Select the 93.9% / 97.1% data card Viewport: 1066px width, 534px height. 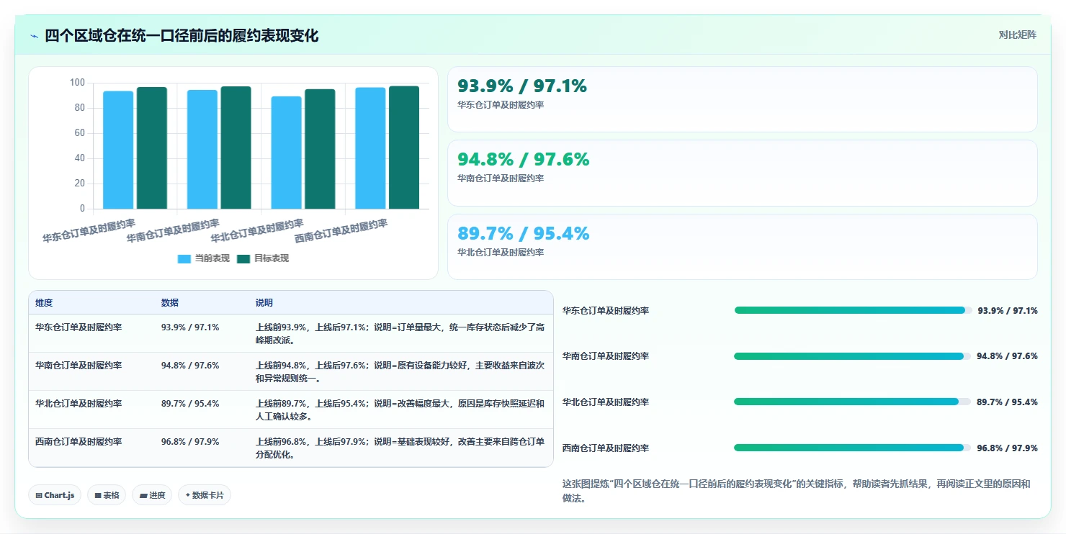(743, 99)
